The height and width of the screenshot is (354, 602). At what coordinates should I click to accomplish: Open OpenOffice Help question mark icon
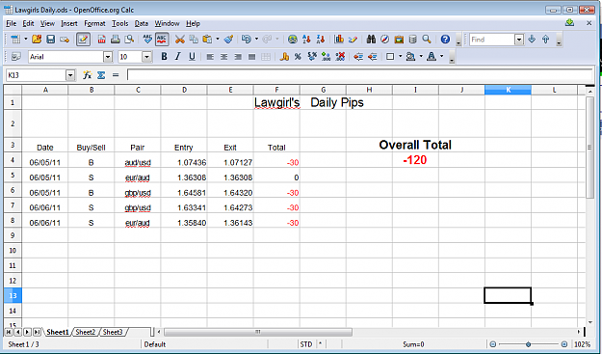(x=445, y=40)
